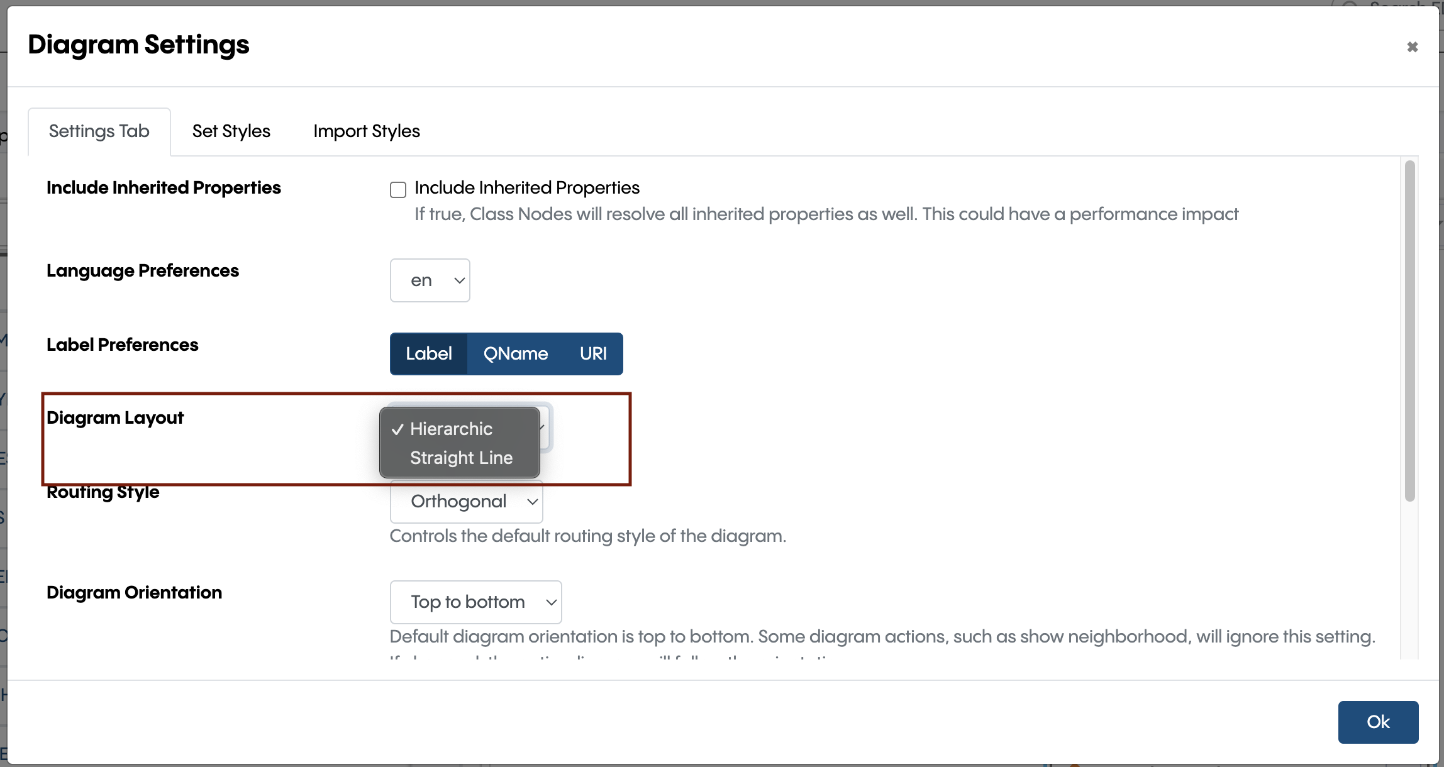Select the Label preference option
This screenshot has width=1444, height=767.
click(x=428, y=353)
